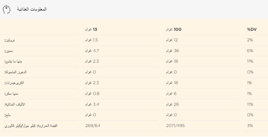Click the ملح row label

point(7,115)
